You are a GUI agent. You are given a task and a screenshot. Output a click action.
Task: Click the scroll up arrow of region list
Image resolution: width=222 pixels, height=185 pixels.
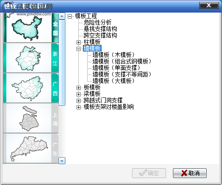pyautogui.click(x=62, y=16)
